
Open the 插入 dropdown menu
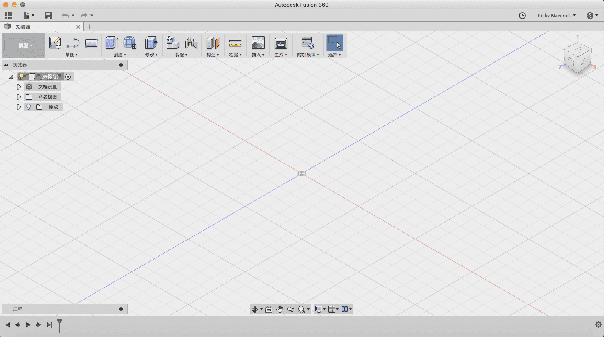[258, 55]
